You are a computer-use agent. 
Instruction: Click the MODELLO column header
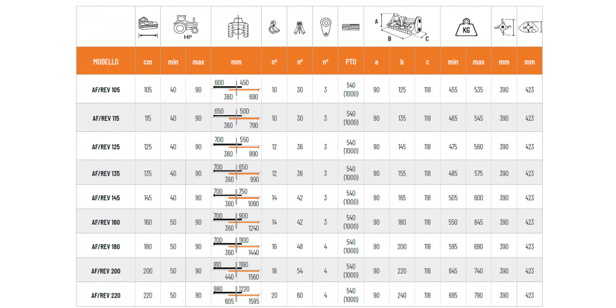click(x=106, y=62)
